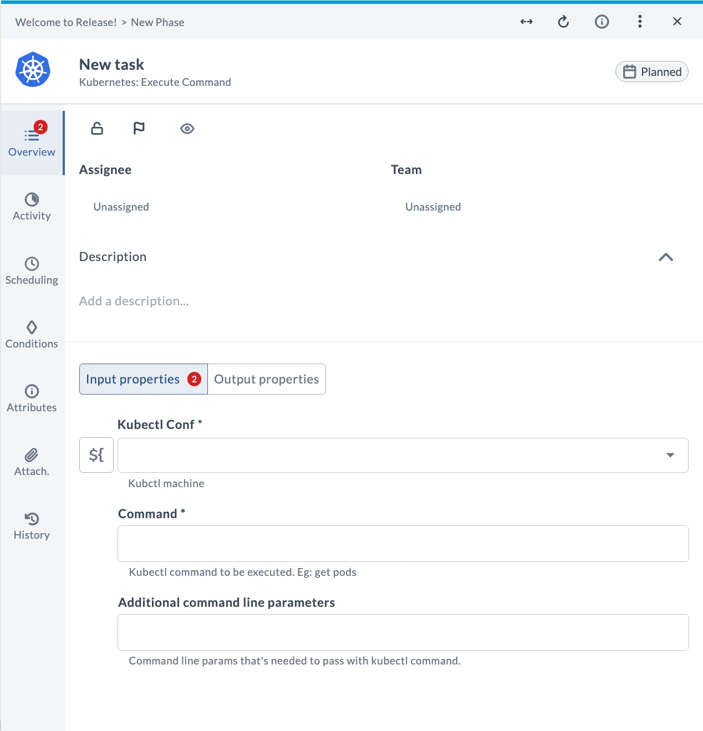Toggle the watch eye icon
The height and width of the screenshot is (731, 703).
click(x=187, y=129)
